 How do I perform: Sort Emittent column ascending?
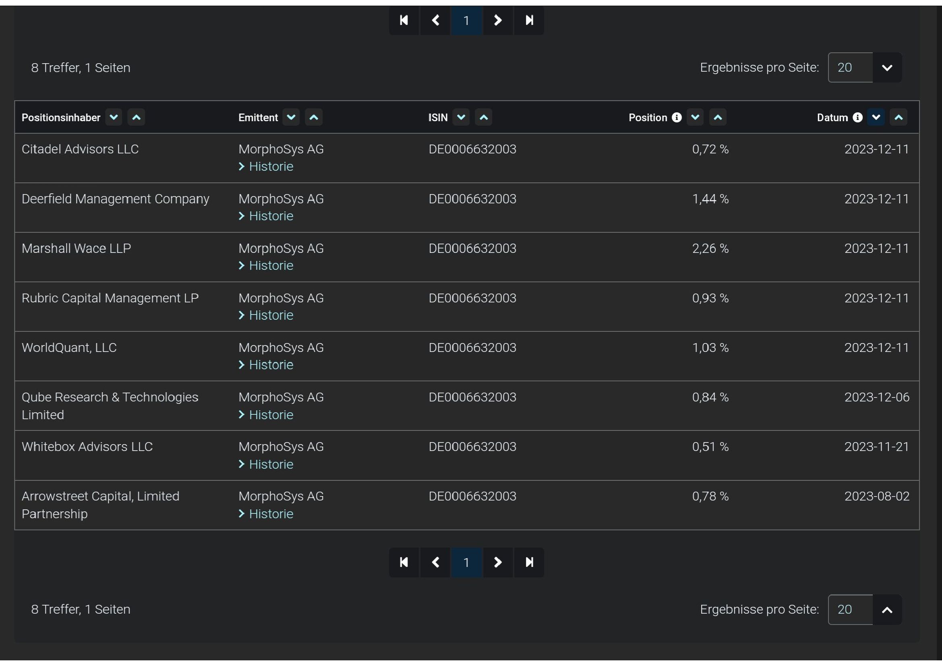click(313, 118)
